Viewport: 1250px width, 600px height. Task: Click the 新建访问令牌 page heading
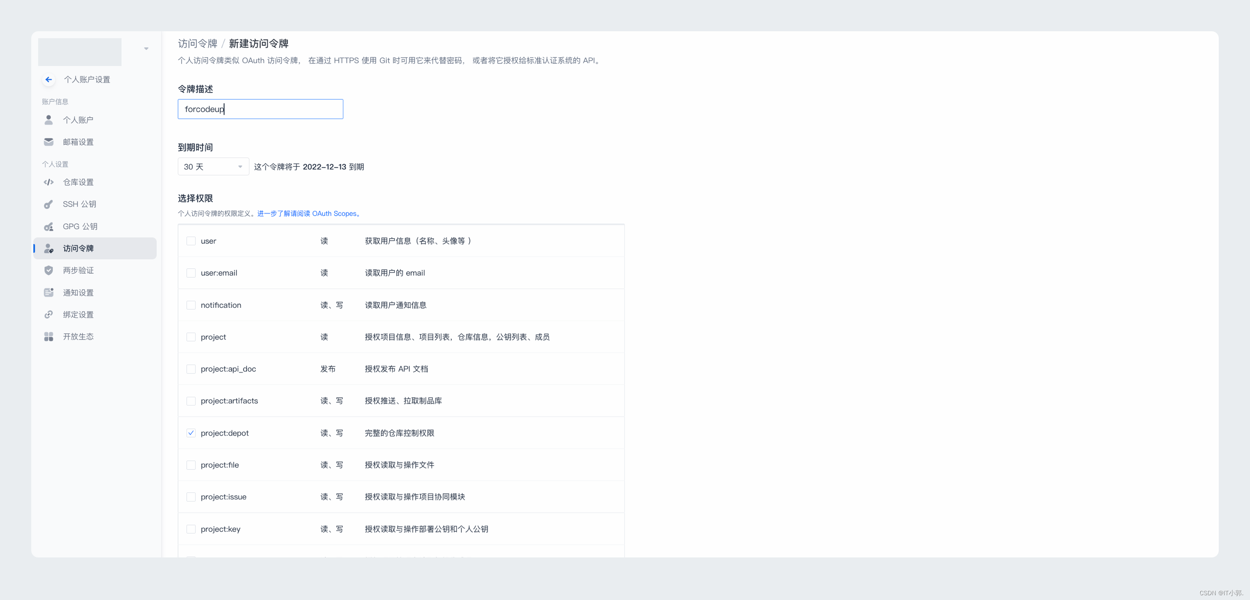(259, 44)
